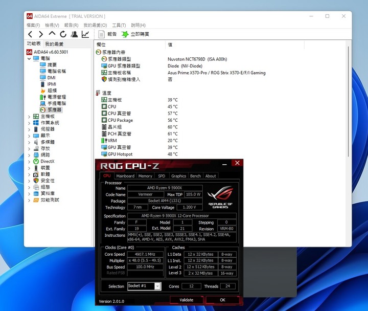Expand the 伺服器 server tree node
The image size is (368, 311).
click(x=29, y=129)
